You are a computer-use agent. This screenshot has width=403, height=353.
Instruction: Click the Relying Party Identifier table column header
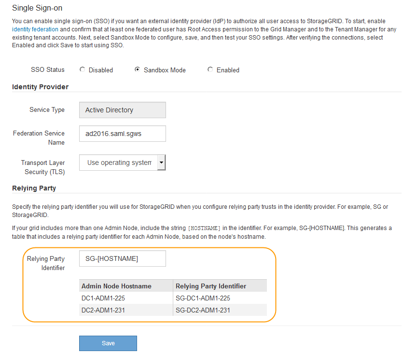click(x=211, y=286)
